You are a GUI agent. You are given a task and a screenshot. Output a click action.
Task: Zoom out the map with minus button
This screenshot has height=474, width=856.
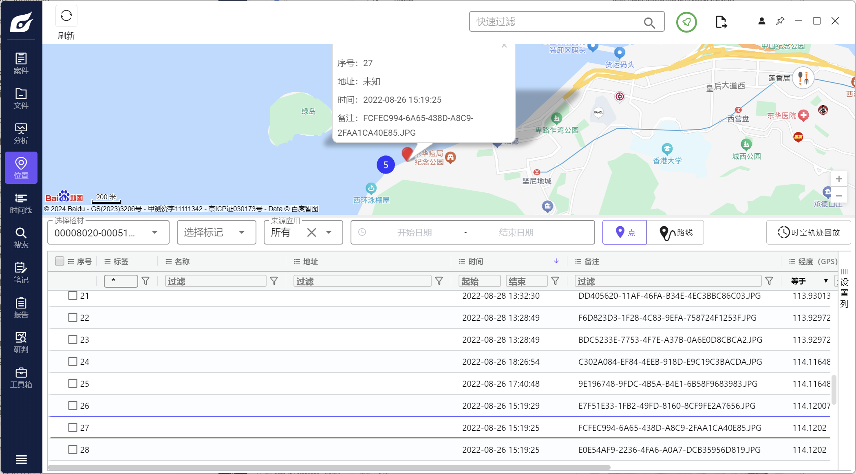(839, 196)
